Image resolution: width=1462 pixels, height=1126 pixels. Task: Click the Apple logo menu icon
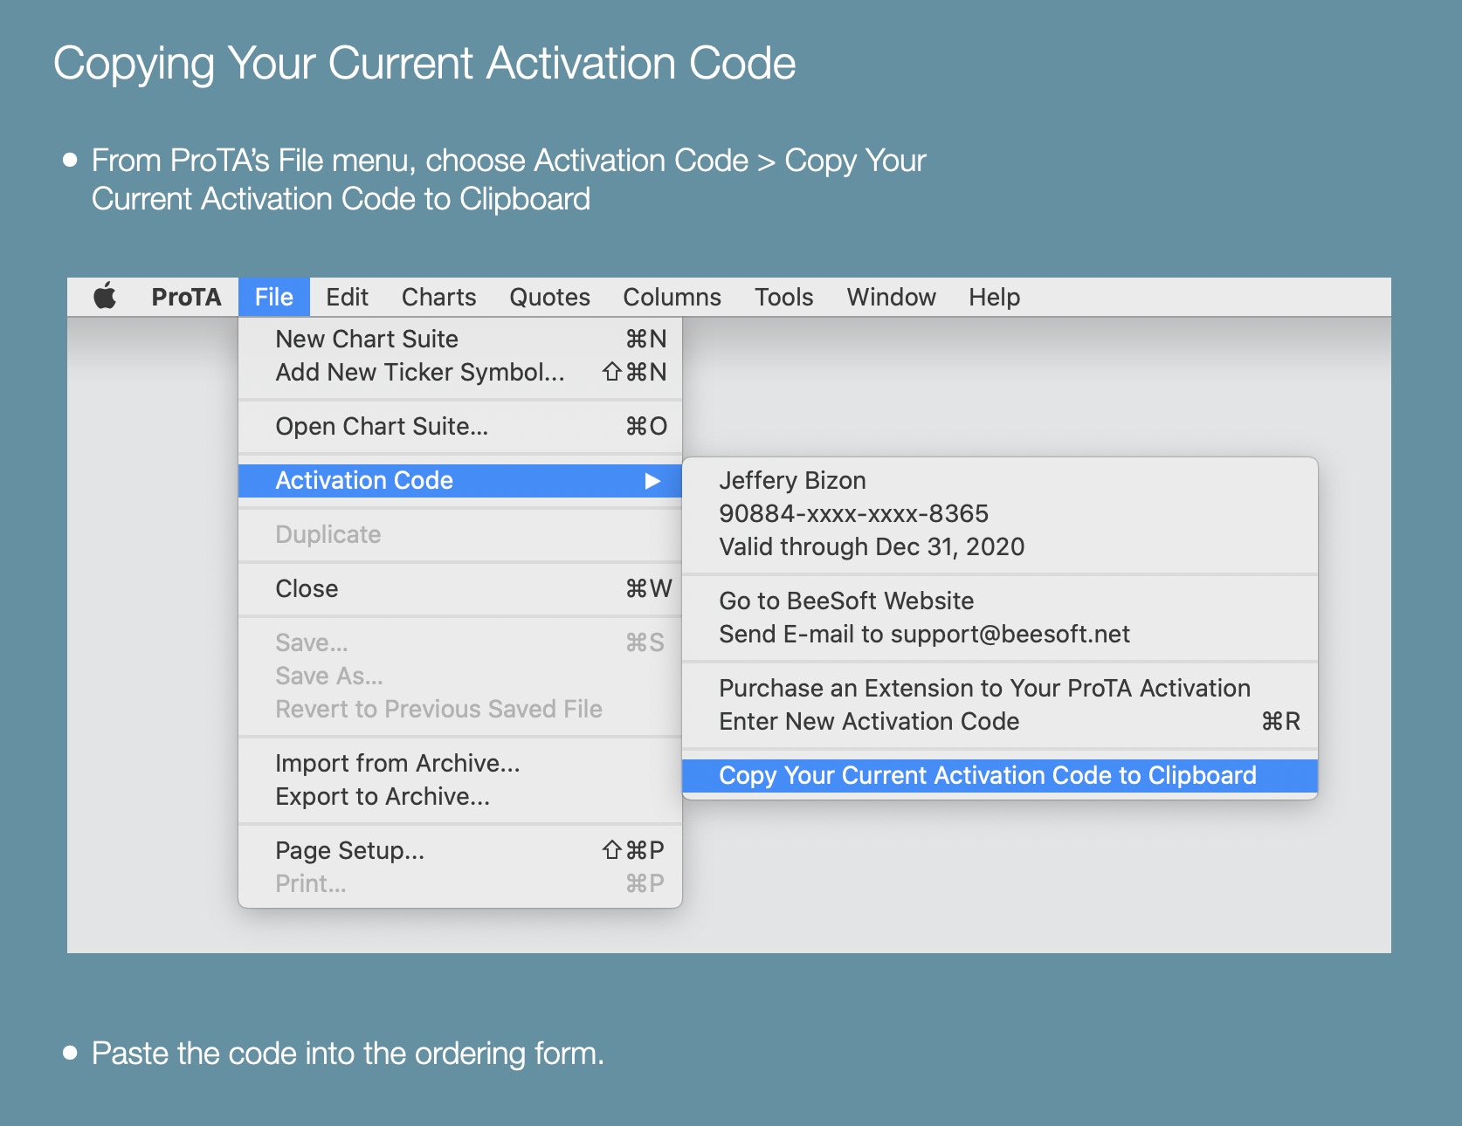[x=105, y=297]
